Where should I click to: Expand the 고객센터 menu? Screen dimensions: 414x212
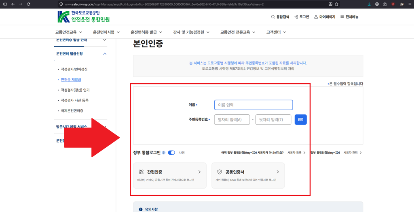(276, 32)
